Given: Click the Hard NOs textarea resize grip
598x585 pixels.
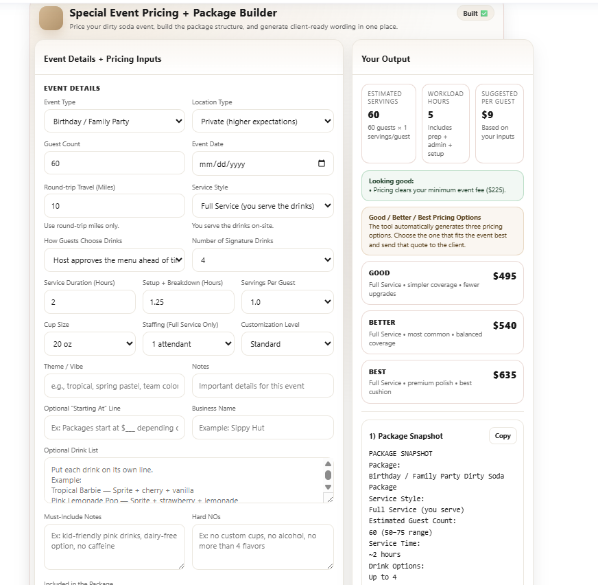Looking at the screenshot, I should tap(330, 566).
